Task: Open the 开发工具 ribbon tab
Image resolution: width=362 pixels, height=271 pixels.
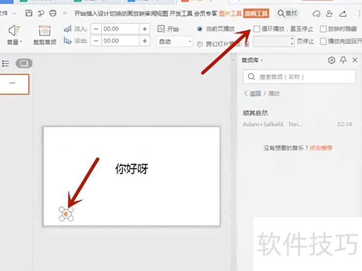Action: point(181,14)
